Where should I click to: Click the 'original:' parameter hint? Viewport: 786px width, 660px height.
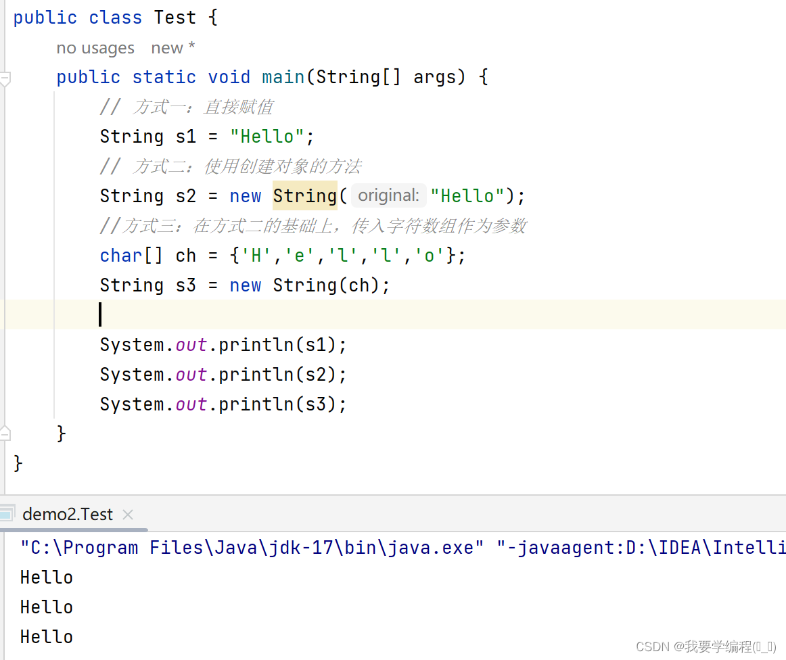388,196
